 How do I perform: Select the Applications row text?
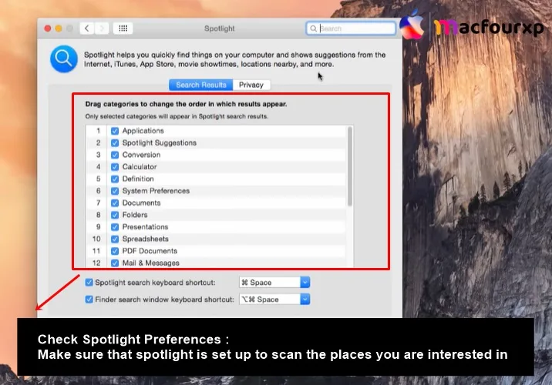(143, 131)
